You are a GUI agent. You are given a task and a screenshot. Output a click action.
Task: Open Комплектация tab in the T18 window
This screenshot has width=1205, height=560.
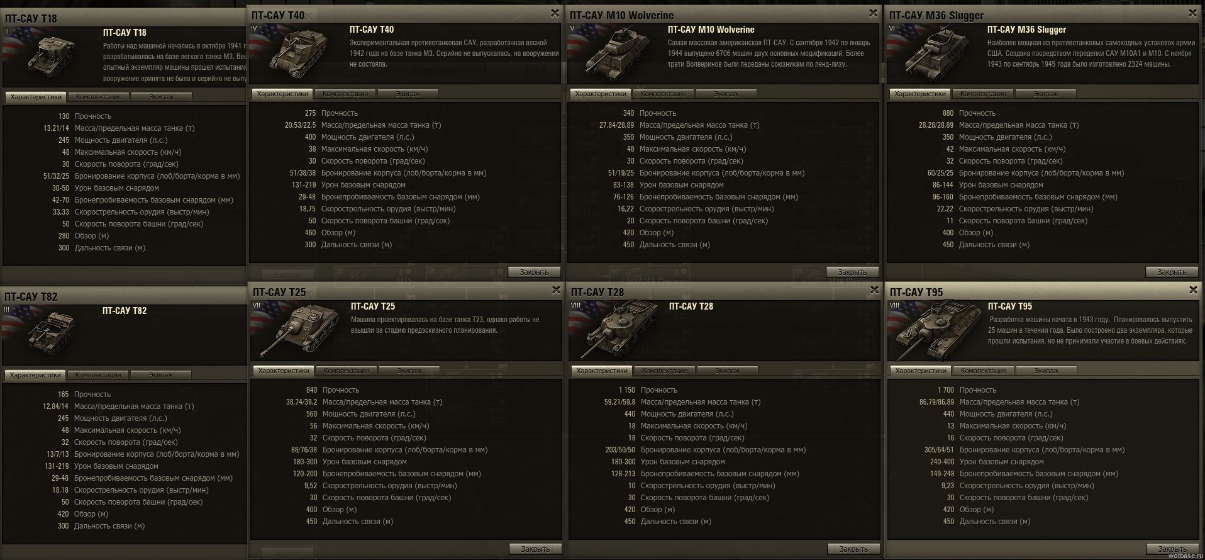tap(99, 97)
